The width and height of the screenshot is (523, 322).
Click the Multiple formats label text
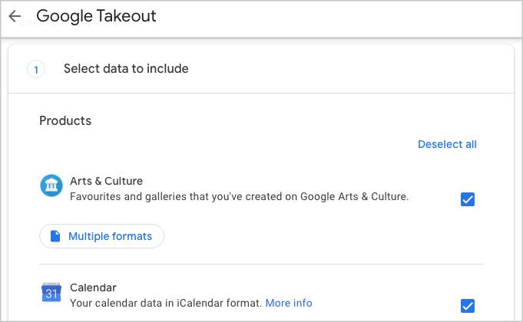110,236
